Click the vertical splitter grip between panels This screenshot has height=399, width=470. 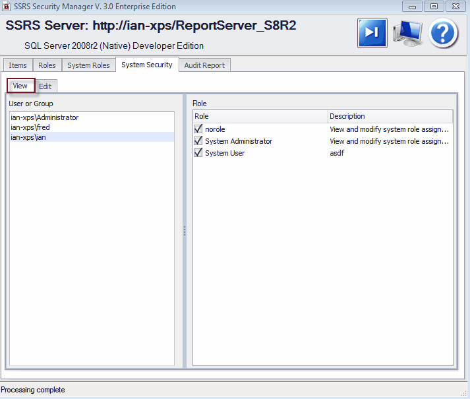click(x=185, y=231)
